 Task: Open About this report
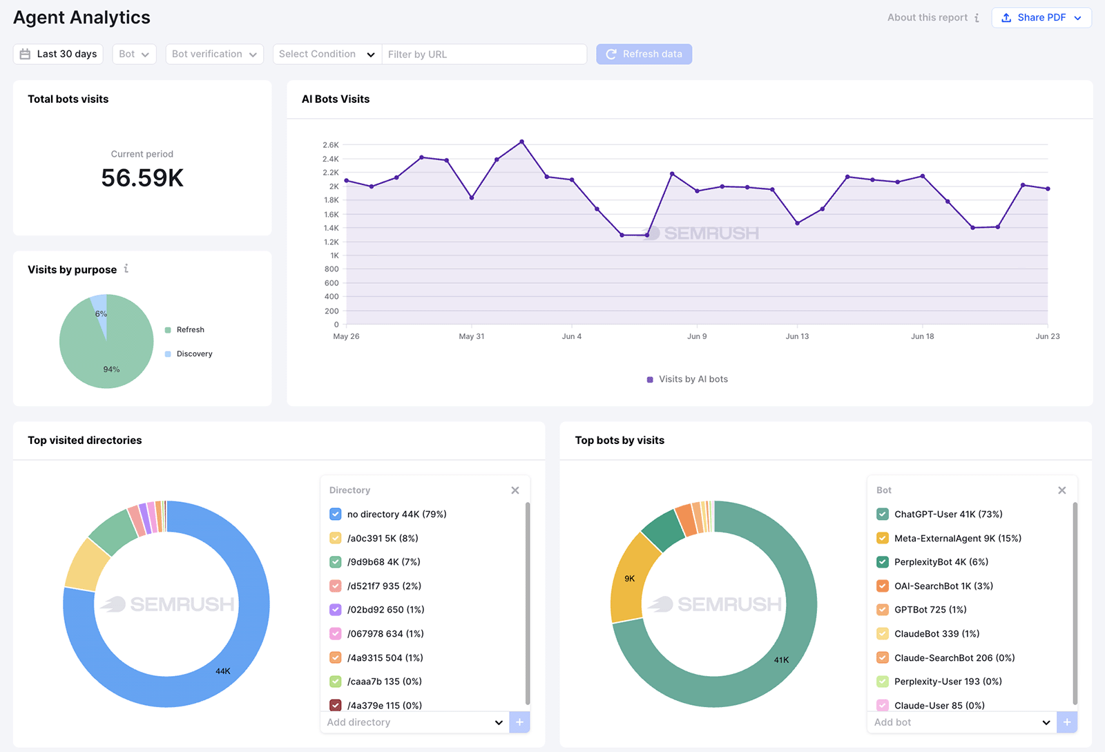click(928, 17)
